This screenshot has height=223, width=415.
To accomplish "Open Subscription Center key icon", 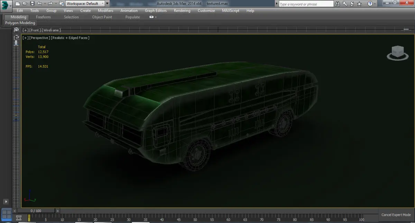I will [x=344, y=4].
